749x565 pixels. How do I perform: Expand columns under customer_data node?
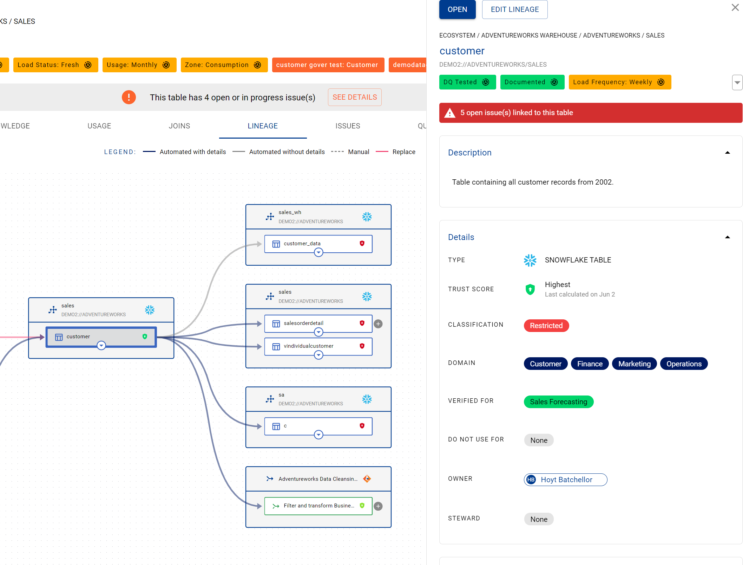click(x=318, y=252)
